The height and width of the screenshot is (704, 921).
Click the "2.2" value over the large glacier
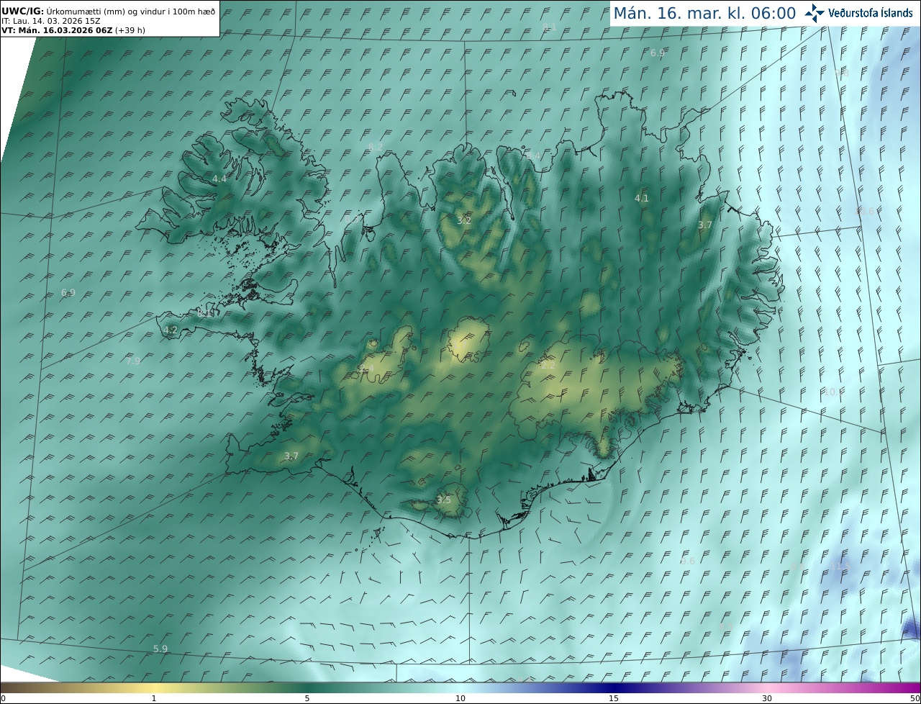pos(548,365)
